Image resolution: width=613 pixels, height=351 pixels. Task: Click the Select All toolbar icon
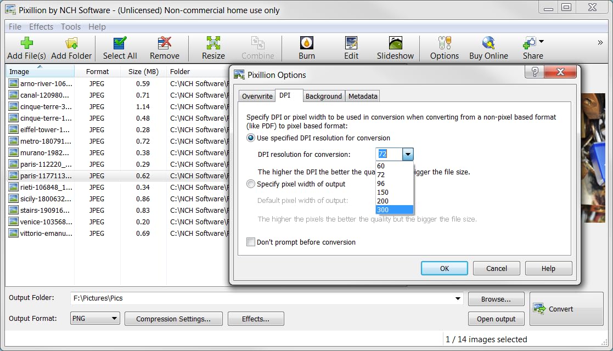coord(120,43)
